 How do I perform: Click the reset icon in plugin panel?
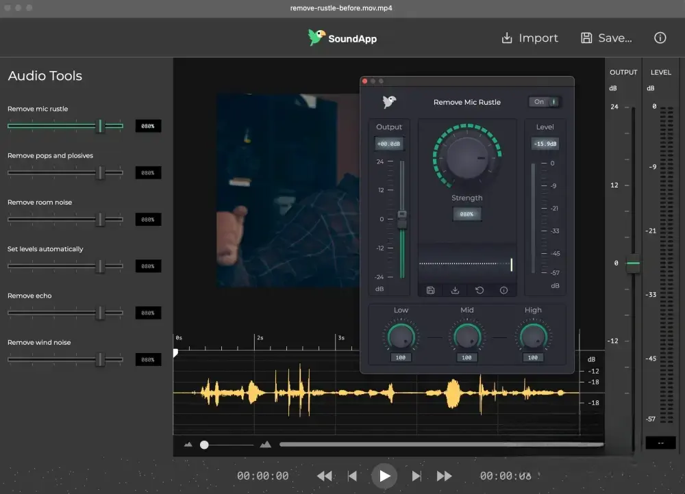[x=480, y=290]
